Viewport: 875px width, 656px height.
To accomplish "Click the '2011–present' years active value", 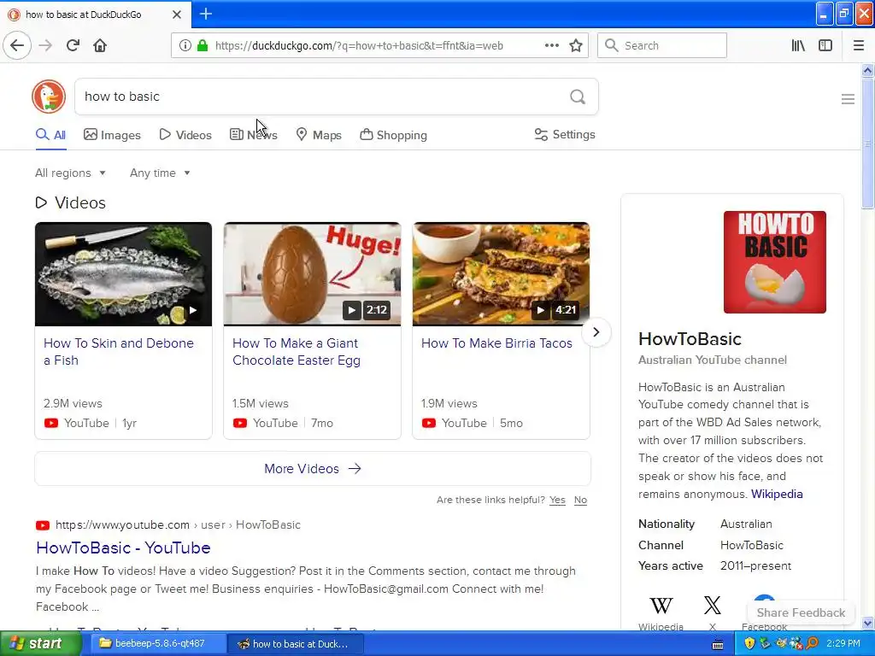I will [755, 565].
